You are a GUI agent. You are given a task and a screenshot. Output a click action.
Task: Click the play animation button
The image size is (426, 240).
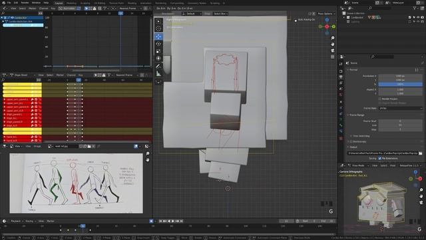[x=173, y=221]
